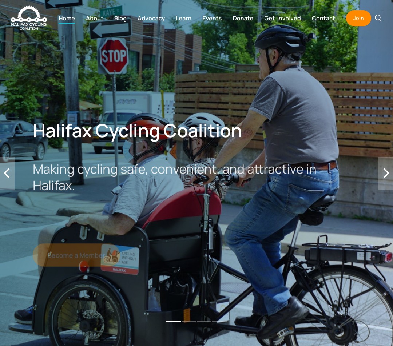Advance to next slide with right arrow
The image size is (393, 346).
[386, 173]
